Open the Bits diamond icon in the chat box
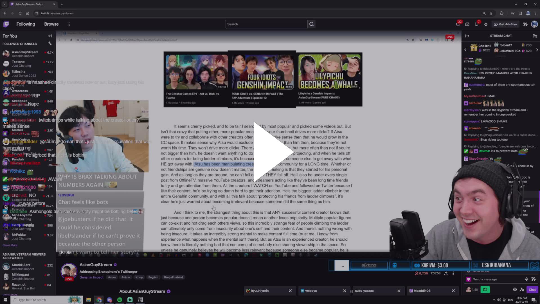The image size is (540, 304). [x=526, y=279]
